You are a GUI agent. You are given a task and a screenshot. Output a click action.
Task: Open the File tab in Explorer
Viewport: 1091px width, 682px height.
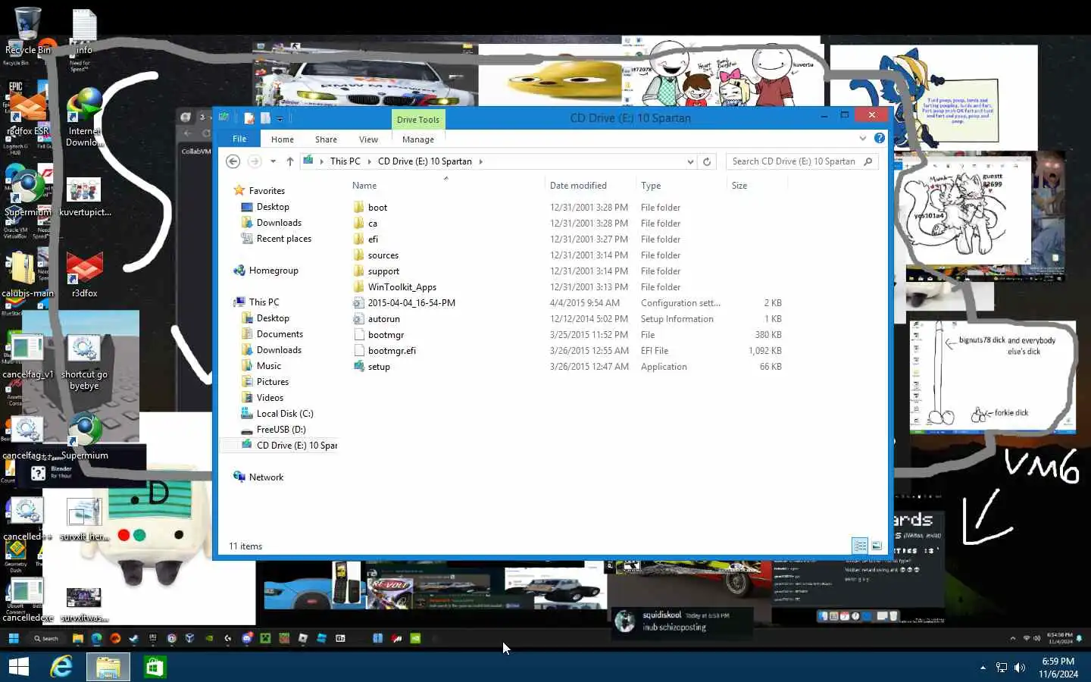[239, 139]
